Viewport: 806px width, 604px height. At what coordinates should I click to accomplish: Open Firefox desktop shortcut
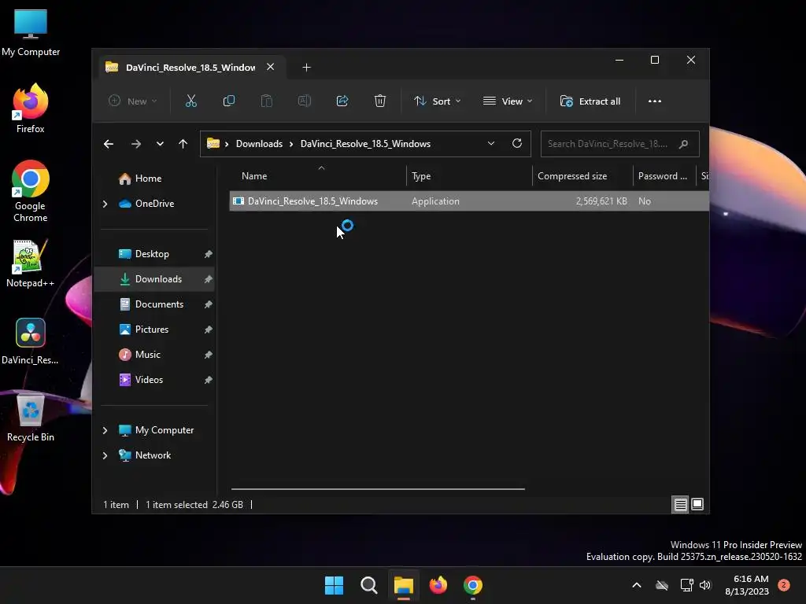pos(31,109)
